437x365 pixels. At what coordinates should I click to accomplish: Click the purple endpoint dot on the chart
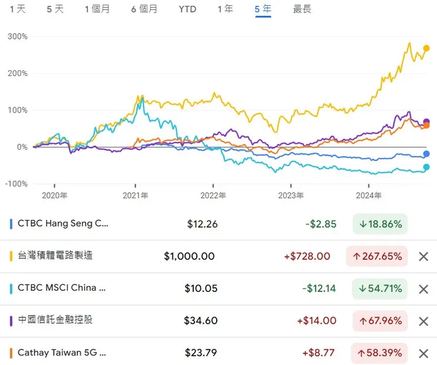pos(426,121)
